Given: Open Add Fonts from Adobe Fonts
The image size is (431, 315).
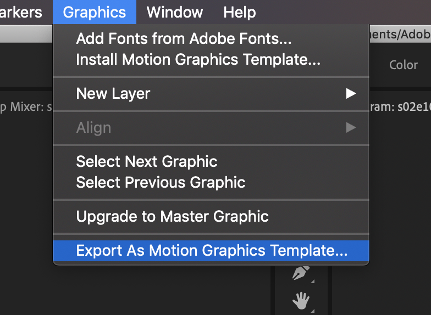Looking at the screenshot, I should 184,38.
